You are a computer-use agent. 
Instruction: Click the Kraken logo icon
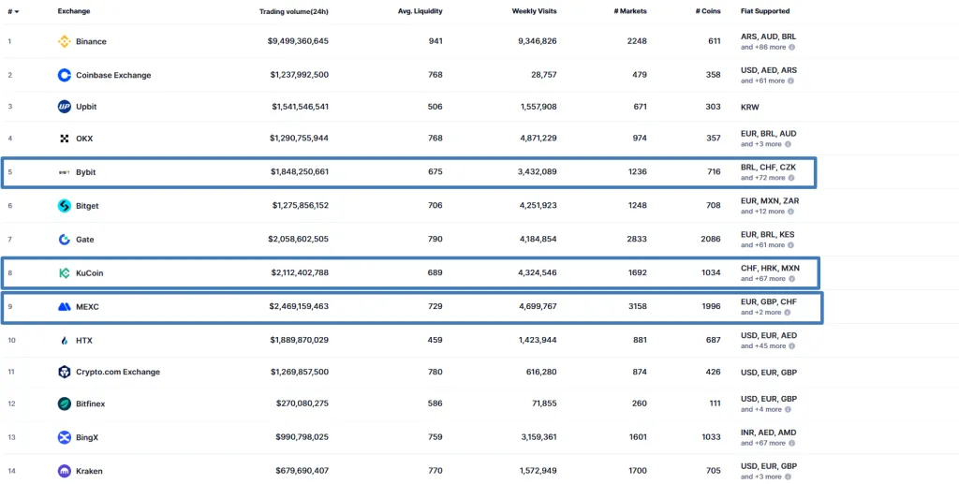pyautogui.click(x=65, y=471)
